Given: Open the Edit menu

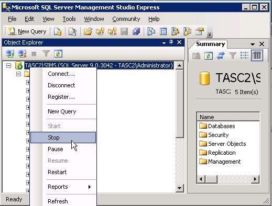Looking at the screenshot, I should click(29, 19).
